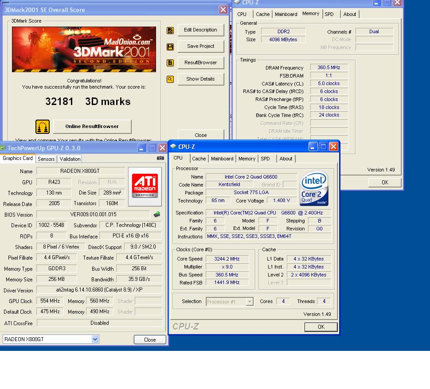Click GPU-Z screenshot camera icon
Viewport: 430px width, 389px height.
160,158
